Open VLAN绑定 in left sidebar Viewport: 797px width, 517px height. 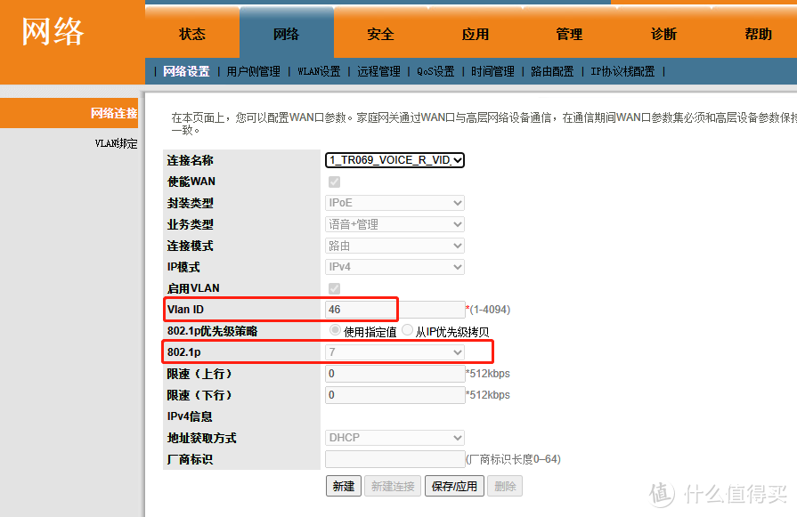click(116, 144)
